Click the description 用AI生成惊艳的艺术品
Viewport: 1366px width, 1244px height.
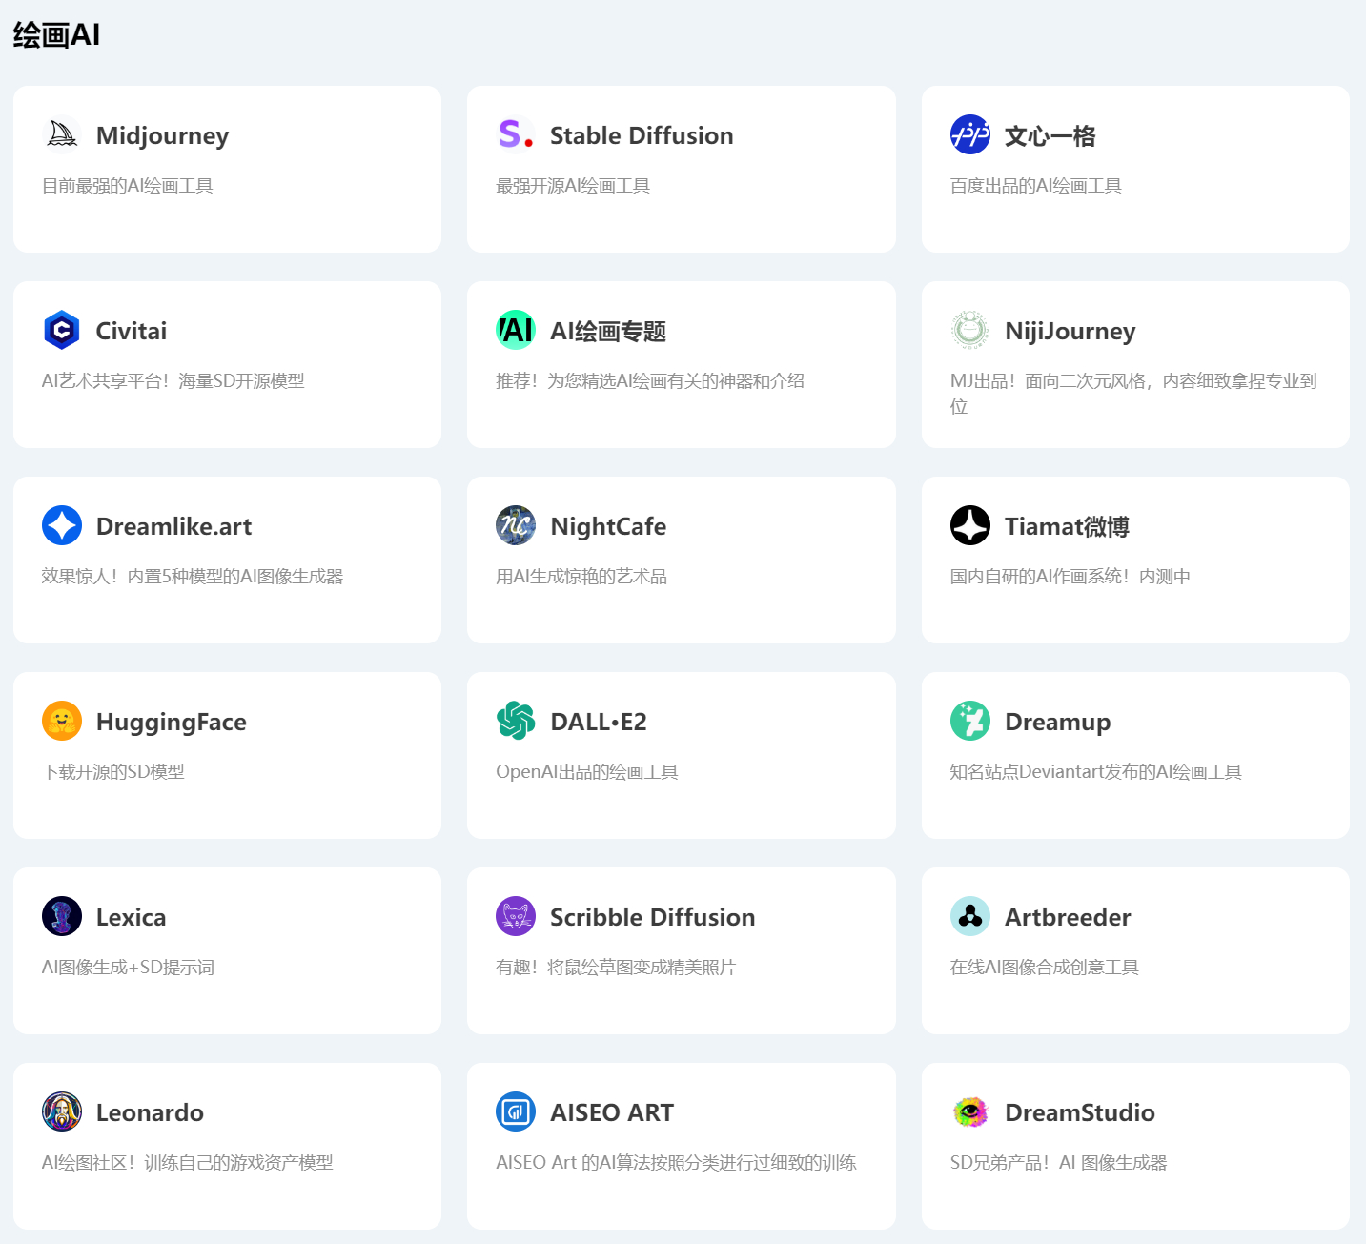pos(581,577)
